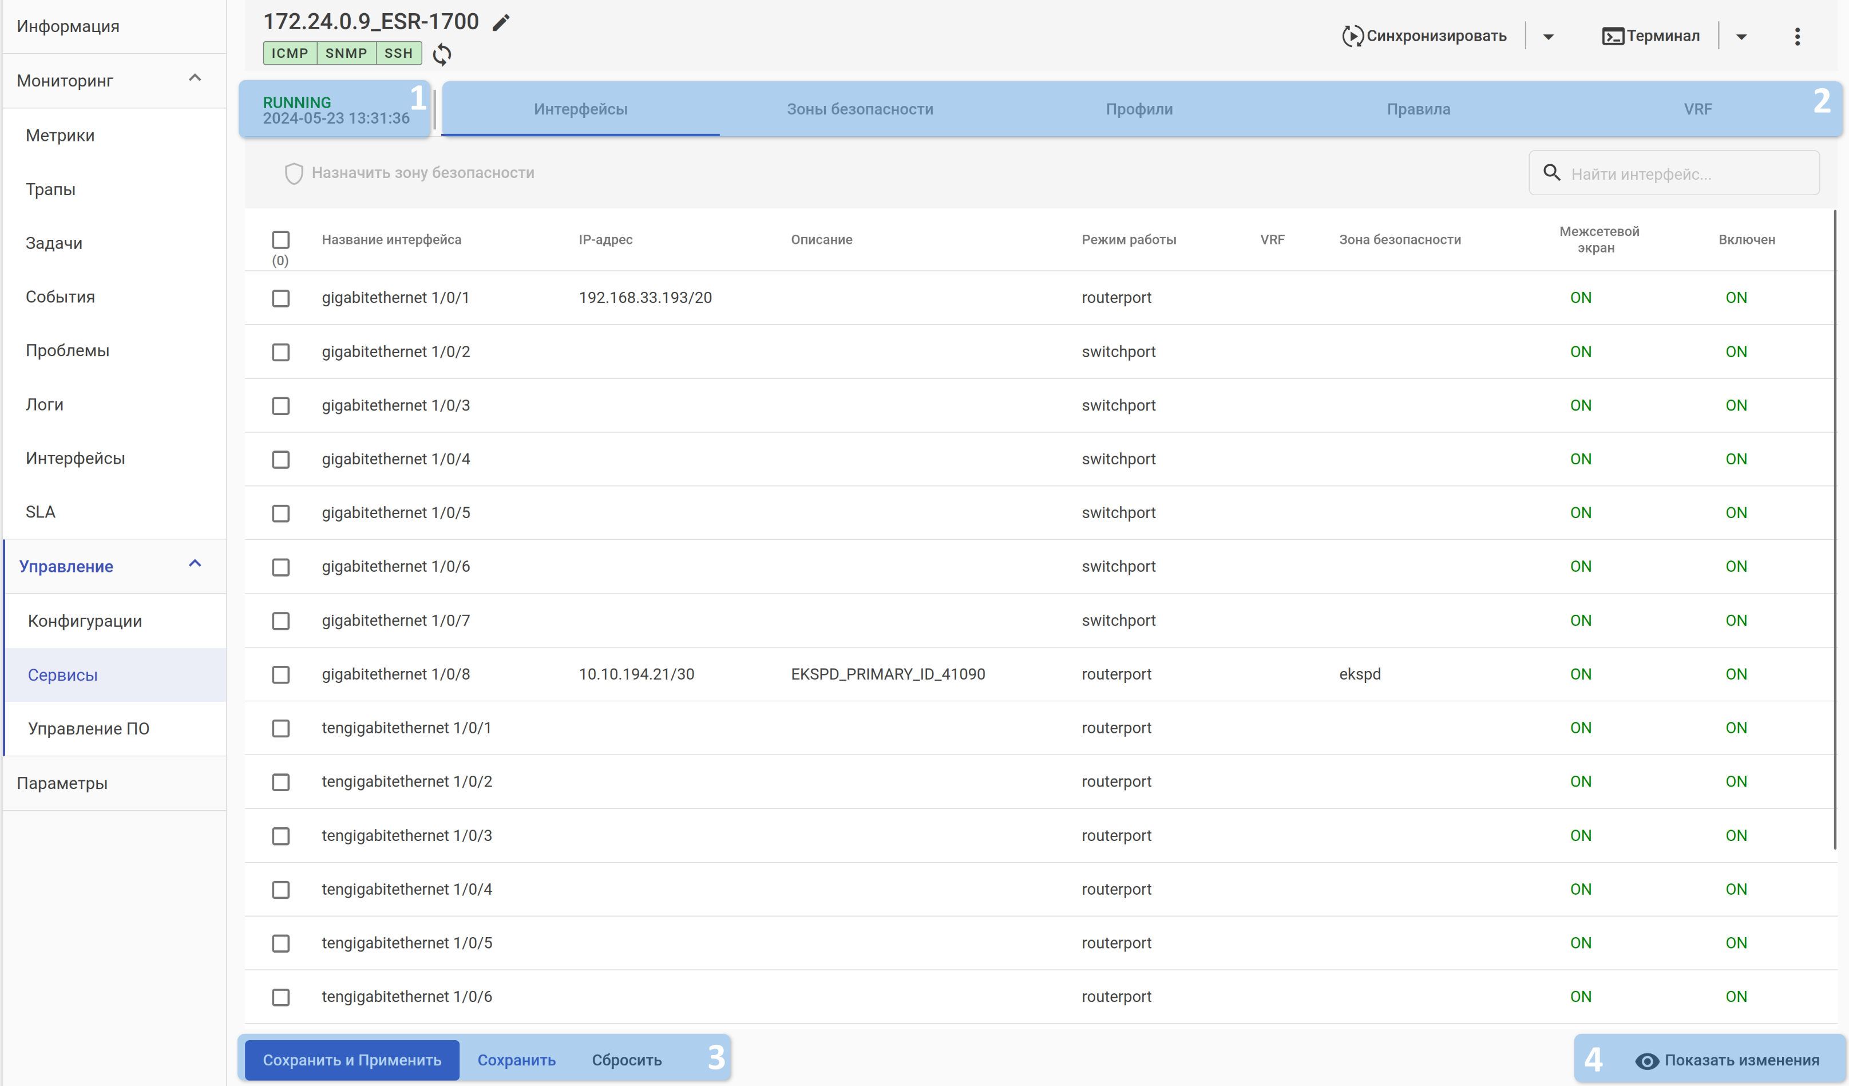Click the Terminal console icon

(x=1612, y=36)
